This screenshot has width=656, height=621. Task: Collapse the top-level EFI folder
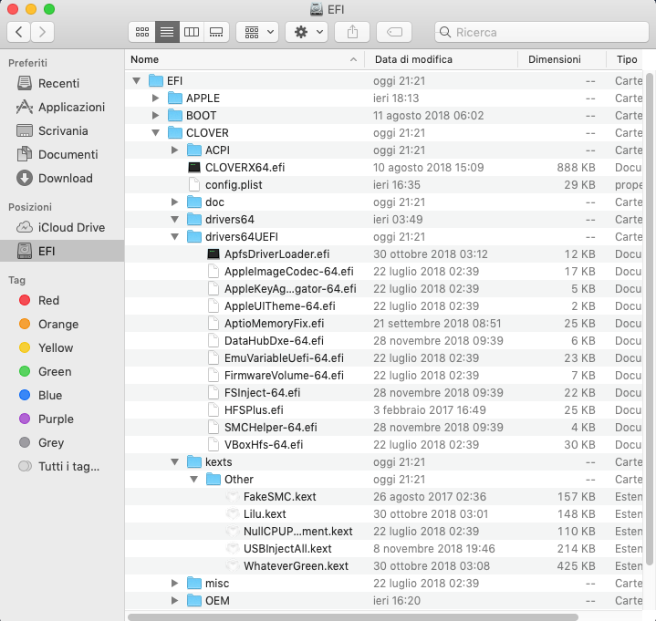[136, 81]
